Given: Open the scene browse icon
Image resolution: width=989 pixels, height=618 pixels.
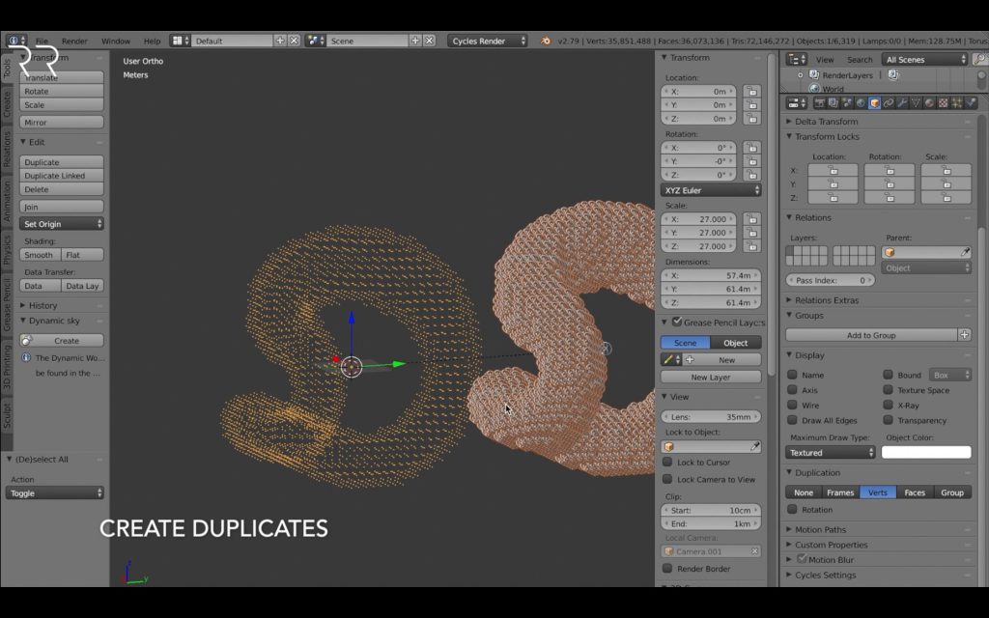Looking at the screenshot, I should pyautogui.click(x=316, y=41).
